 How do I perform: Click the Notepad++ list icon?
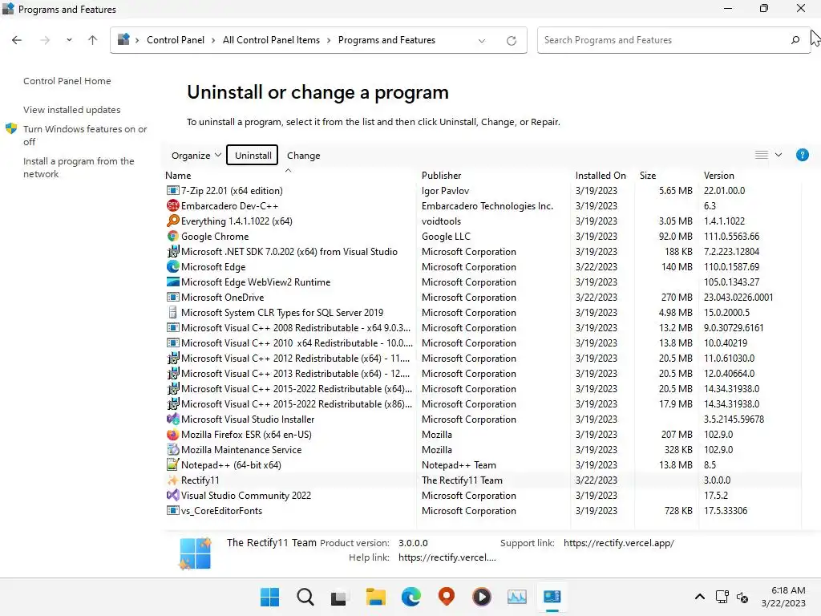tap(172, 464)
